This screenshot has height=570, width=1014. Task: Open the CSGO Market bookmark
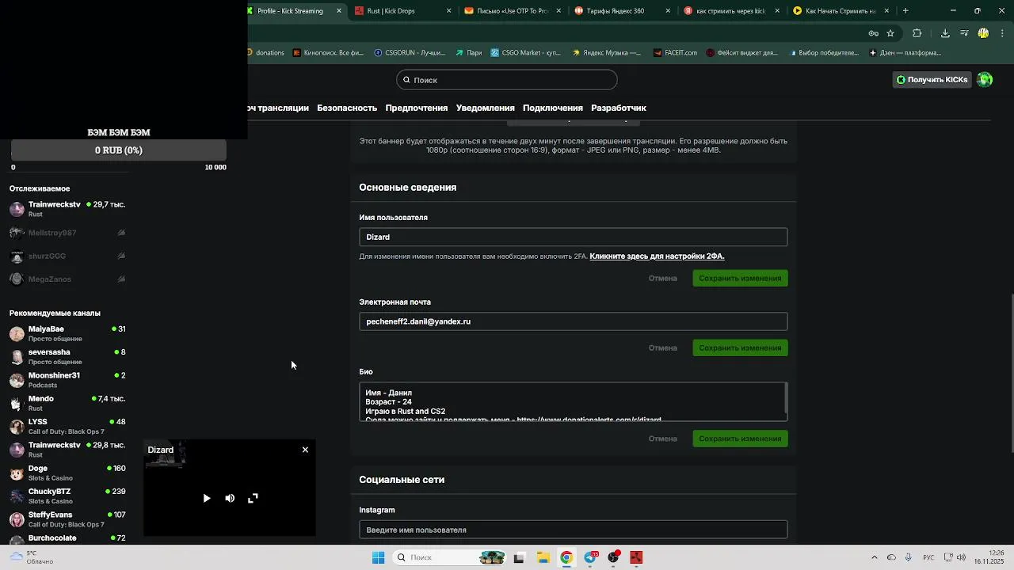[525, 53]
